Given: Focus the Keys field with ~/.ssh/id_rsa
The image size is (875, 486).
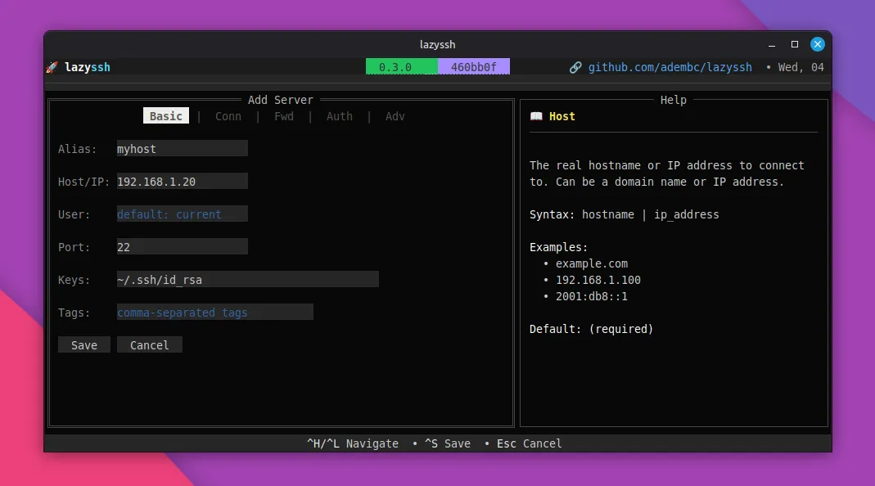Looking at the screenshot, I should 248,280.
